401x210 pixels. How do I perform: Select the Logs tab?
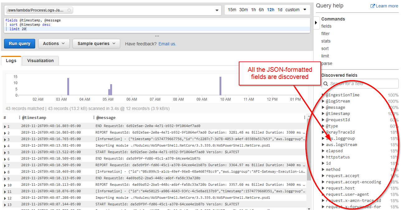tap(11, 61)
